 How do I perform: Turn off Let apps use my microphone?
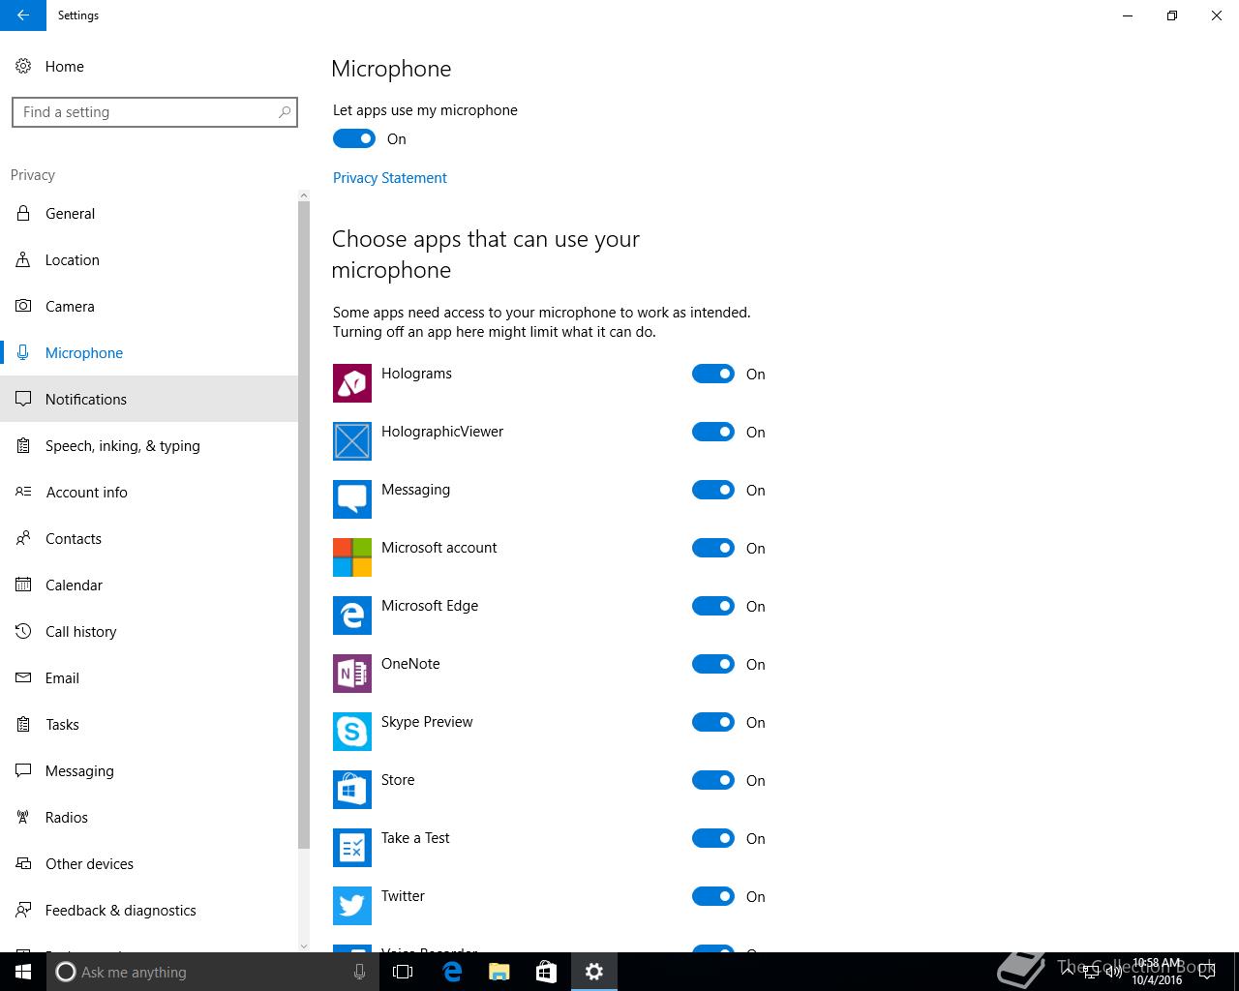point(354,139)
